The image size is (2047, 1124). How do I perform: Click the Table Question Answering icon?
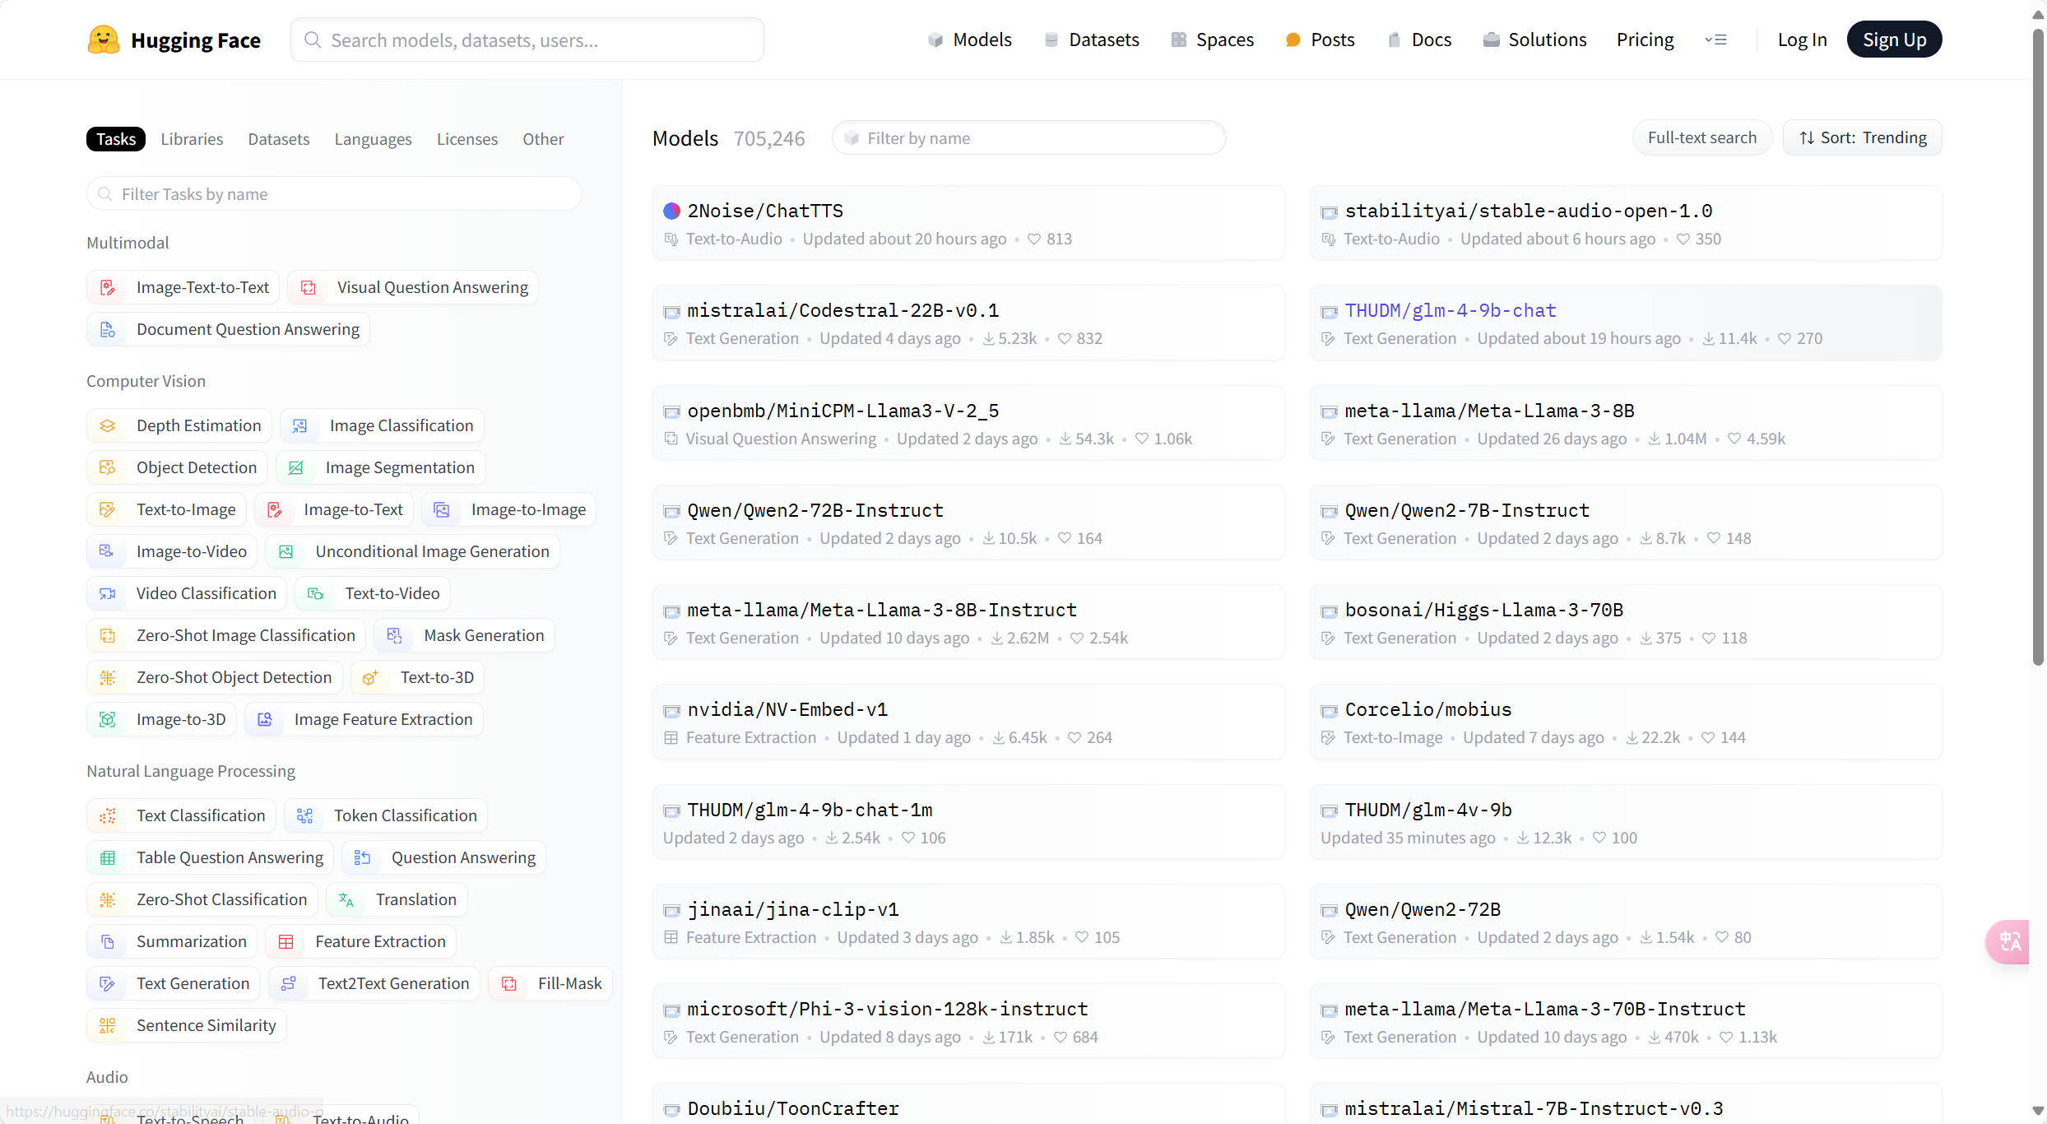click(x=108, y=857)
